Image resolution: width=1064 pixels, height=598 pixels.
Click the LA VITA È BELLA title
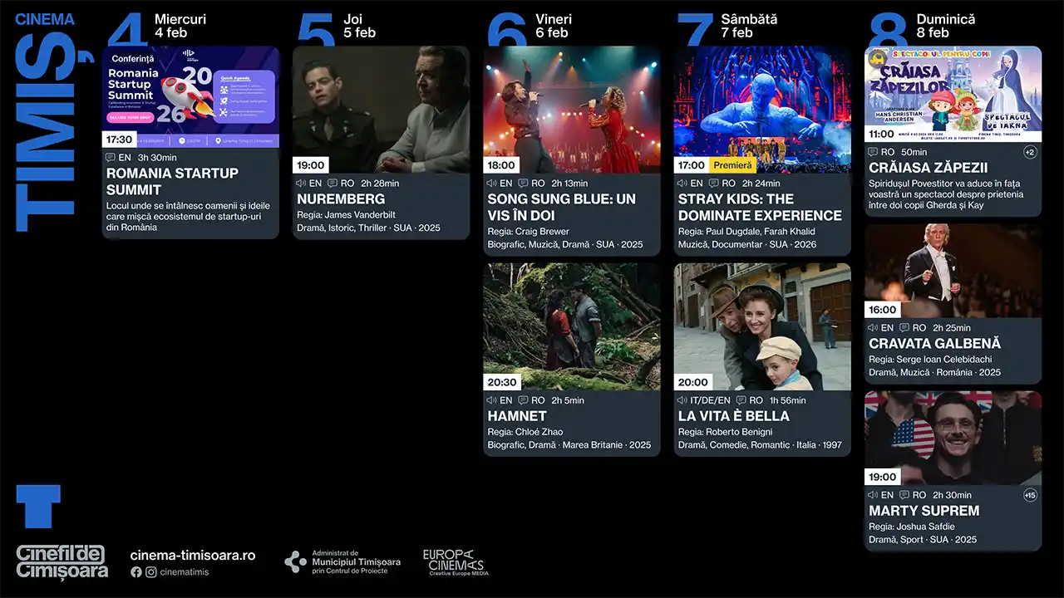(x=734, y=416)
